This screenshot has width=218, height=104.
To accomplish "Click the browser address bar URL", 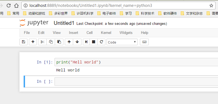I will tap(91, 6).
